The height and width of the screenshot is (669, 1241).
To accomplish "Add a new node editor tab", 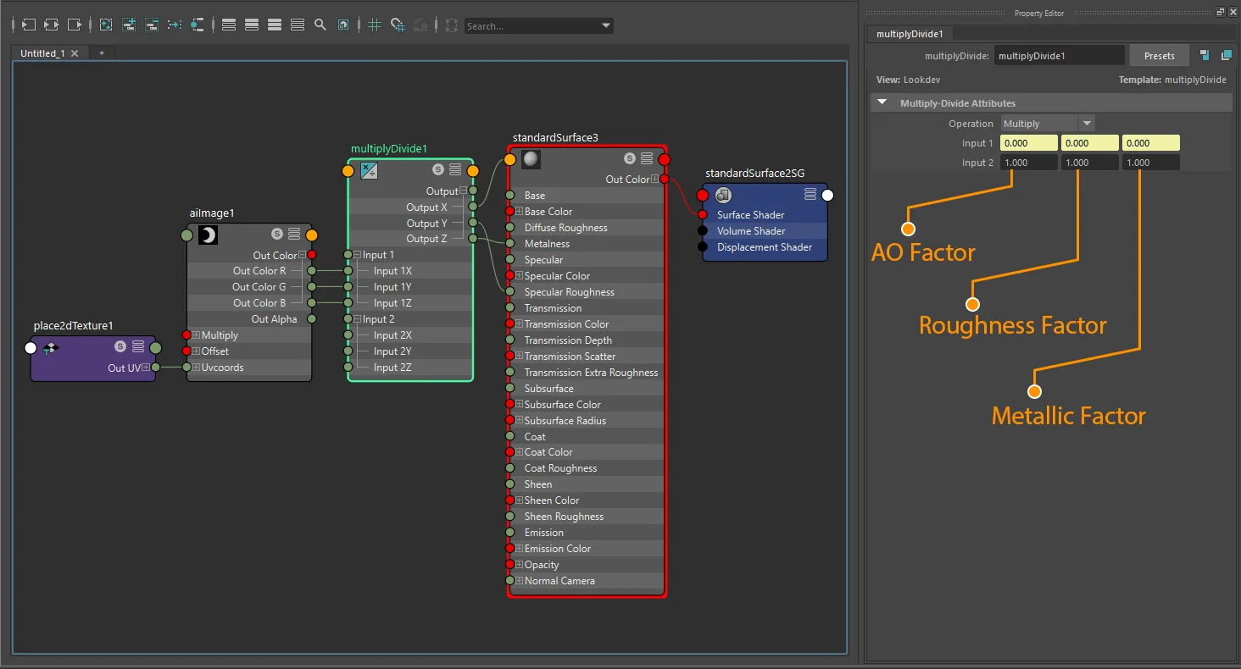I will coord(101,53).
